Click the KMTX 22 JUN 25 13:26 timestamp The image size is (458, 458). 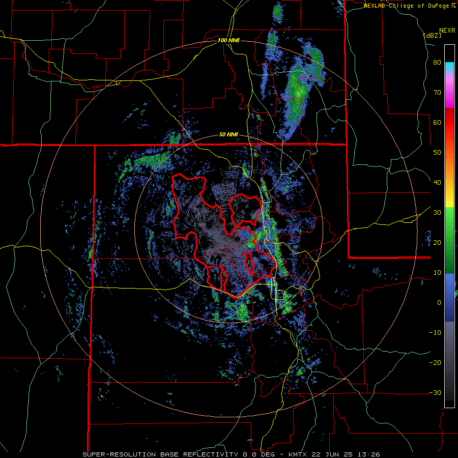334,454
